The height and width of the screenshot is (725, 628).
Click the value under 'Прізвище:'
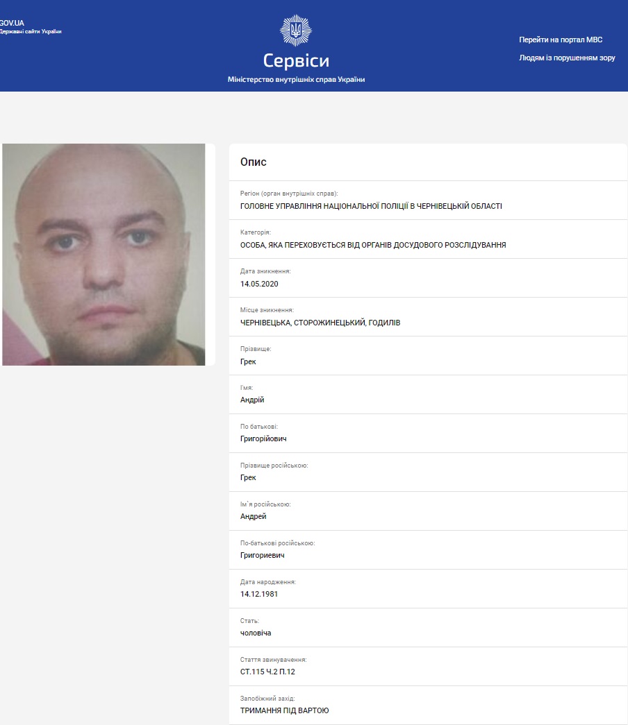coord(248,361)
